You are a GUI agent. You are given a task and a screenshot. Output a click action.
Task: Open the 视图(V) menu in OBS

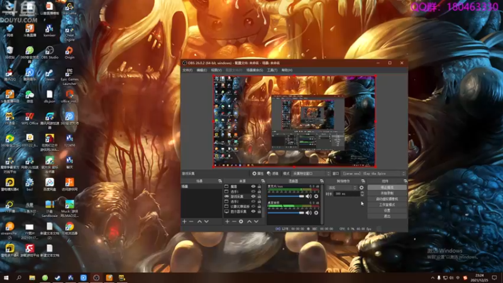tap(216, 70)
